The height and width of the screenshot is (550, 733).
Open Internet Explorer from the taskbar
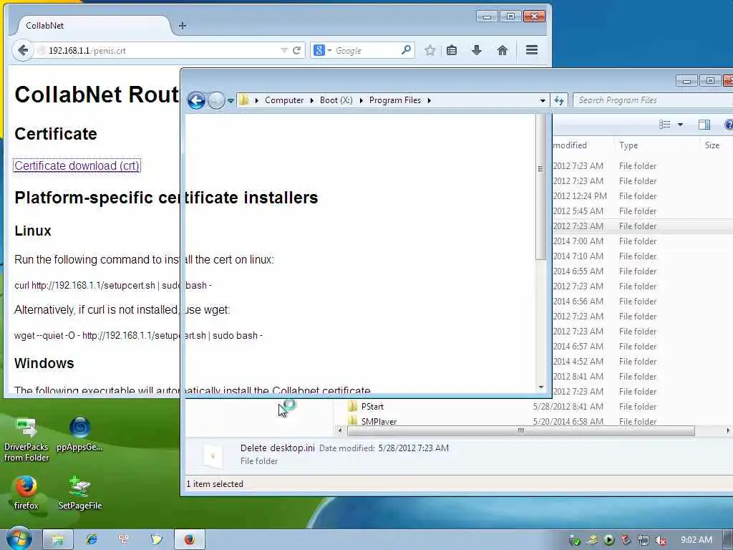coord(92,540)
